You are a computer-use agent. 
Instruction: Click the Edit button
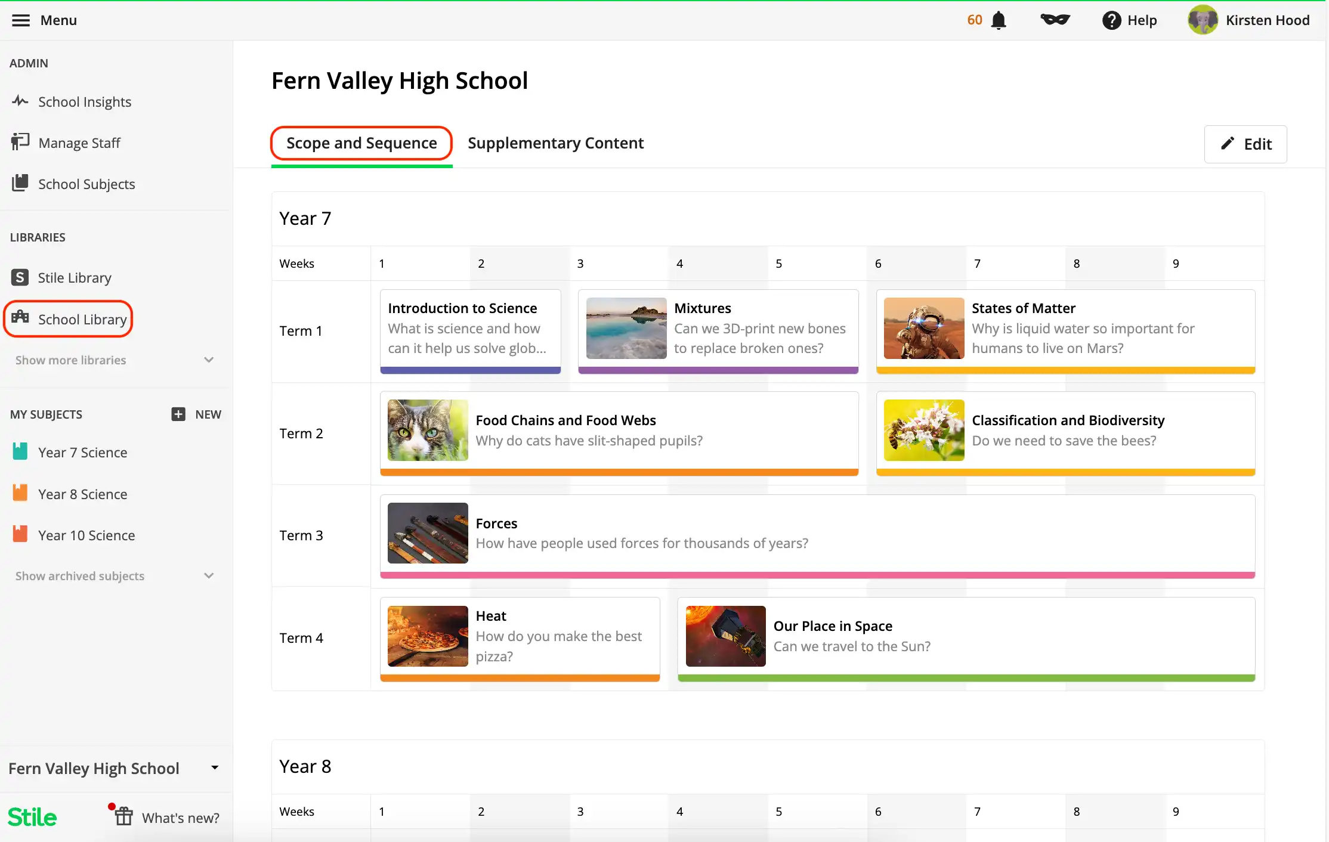tap(1245, 144)
